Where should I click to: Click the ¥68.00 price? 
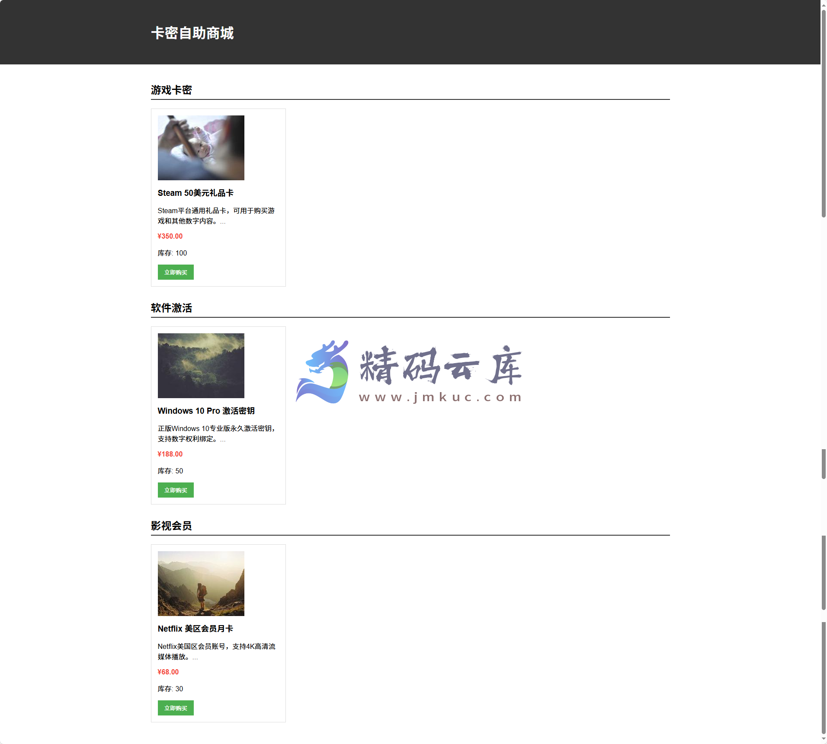168,672
